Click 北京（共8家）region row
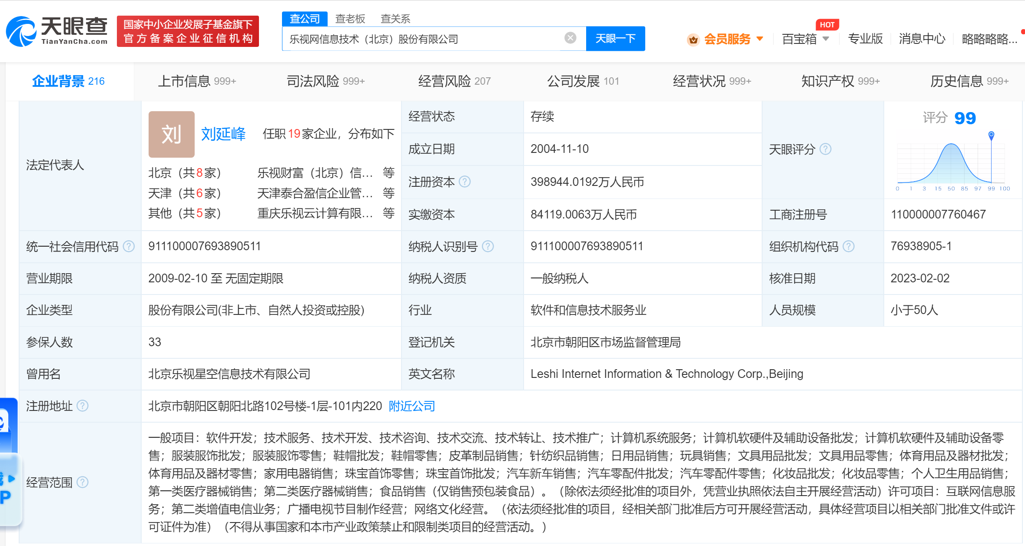 (185, 173)
